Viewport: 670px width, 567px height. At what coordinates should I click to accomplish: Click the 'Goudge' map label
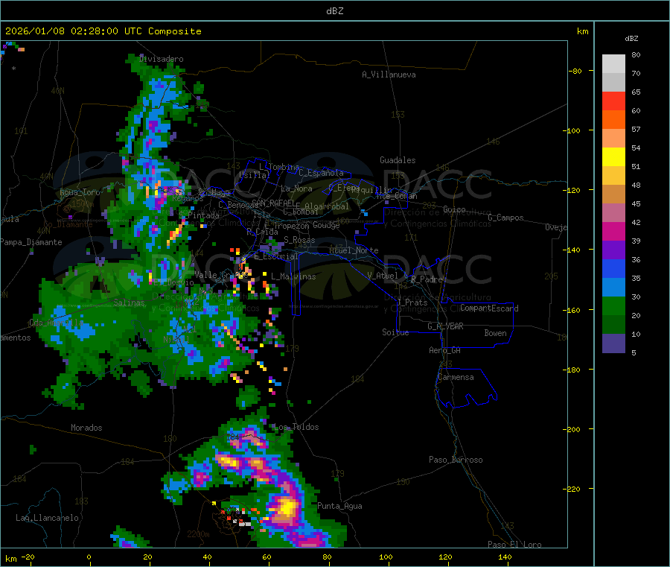(x=326, y=225)
